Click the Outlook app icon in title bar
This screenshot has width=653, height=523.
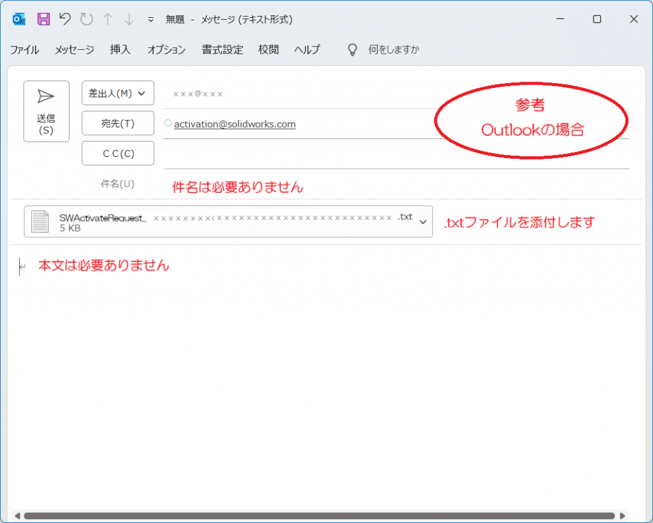tap(18, 19)
